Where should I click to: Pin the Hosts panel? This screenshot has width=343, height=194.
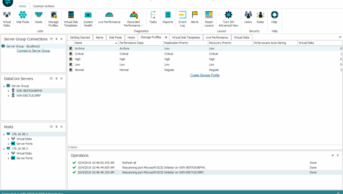[57, 127]
